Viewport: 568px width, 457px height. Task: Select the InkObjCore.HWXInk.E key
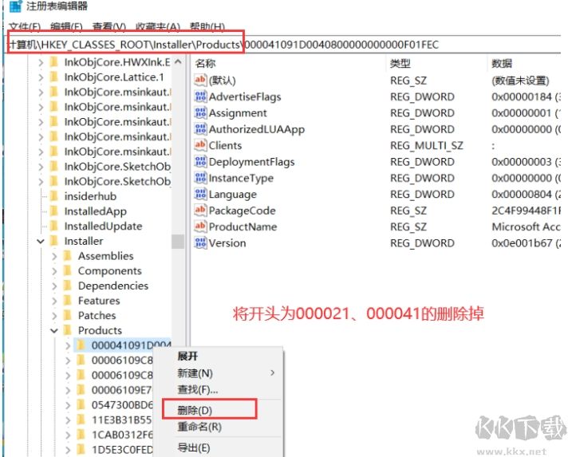117,62
